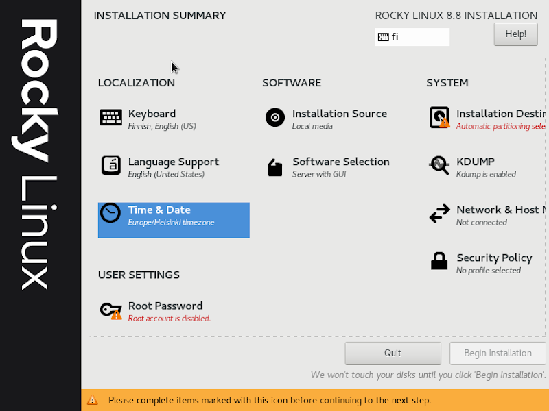
Task: Click the Installation Destination disk icon
Action: 439,118
